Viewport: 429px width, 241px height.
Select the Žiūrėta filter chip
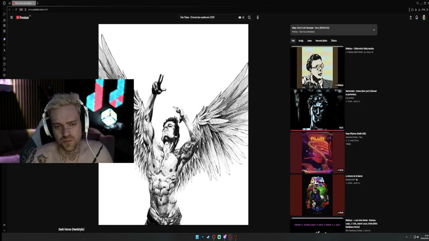tap(334, 41)
